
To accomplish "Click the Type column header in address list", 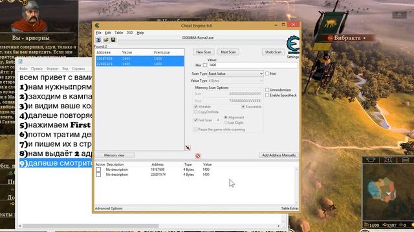I will [x=188, y=164].
